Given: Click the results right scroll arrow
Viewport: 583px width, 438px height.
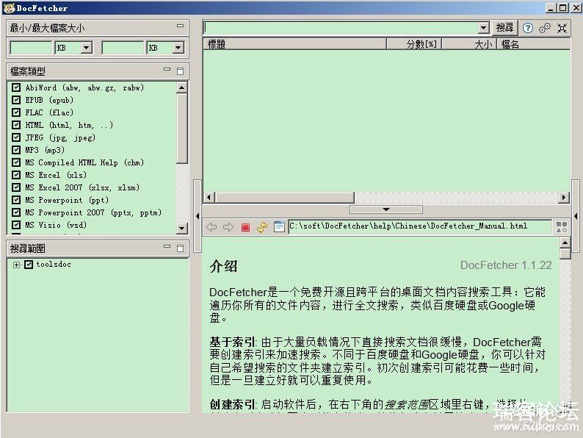Looking at the screenshot, I should click(564, 197).
